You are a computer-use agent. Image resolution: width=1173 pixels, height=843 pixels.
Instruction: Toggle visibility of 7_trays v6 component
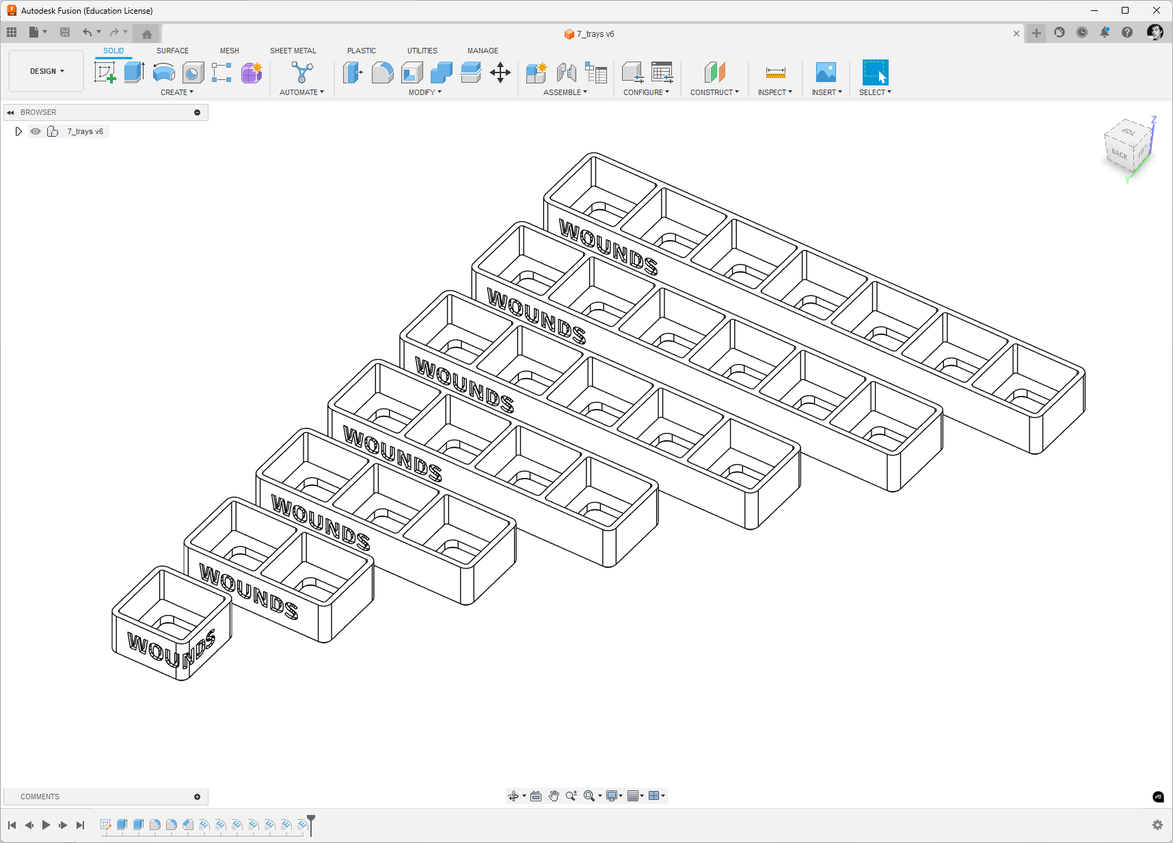click(36, 131)
